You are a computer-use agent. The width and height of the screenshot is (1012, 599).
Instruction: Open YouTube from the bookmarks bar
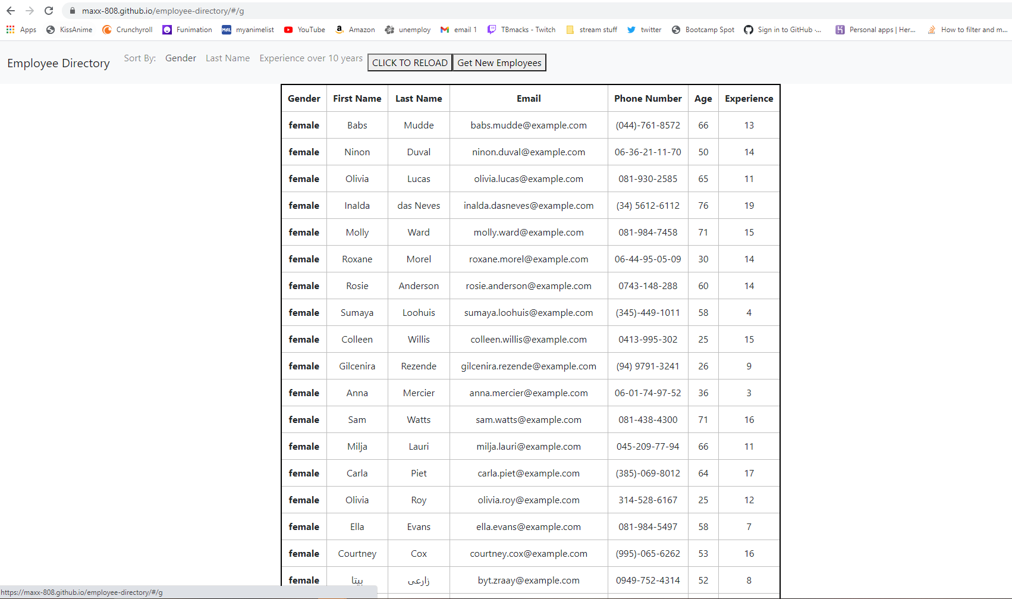click(304, 30)
